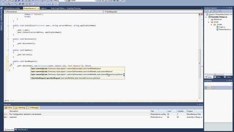Sort errors by File column
234x132 pixels.
[x=158, y=111]
